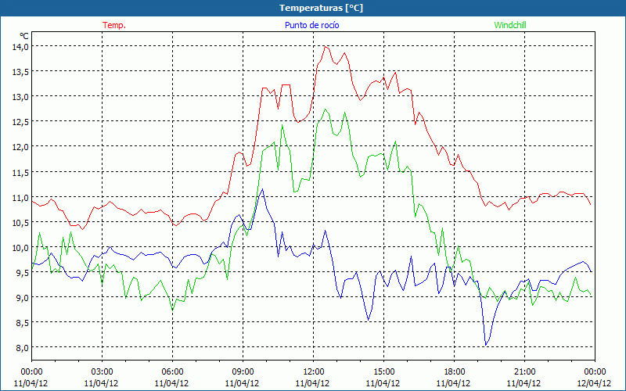Pick the 9,5 y-axis value label
This screenshot has height=391, width=626.
(21, 272)
